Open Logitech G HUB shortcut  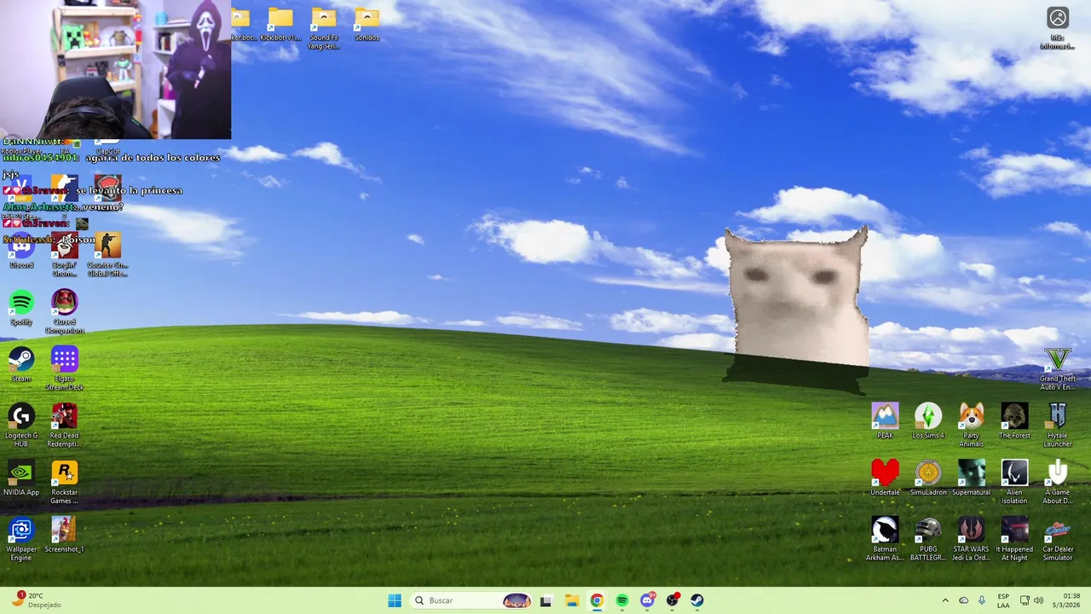point(21,425)
